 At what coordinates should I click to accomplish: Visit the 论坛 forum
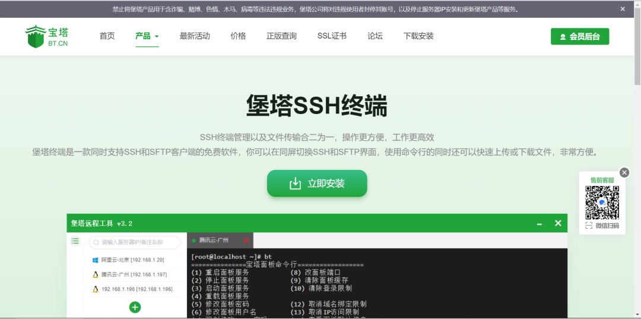tap(375, 36)
